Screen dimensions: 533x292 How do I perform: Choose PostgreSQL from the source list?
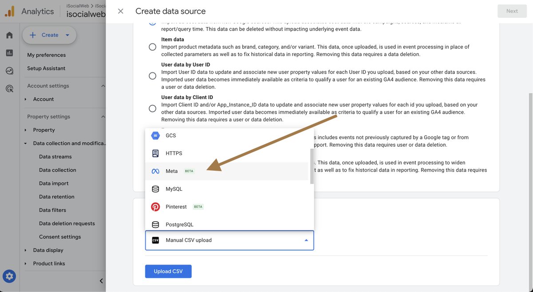(x=227, y=224)
